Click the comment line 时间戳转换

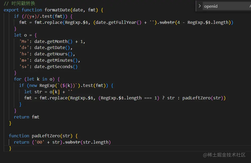(20, 3)
